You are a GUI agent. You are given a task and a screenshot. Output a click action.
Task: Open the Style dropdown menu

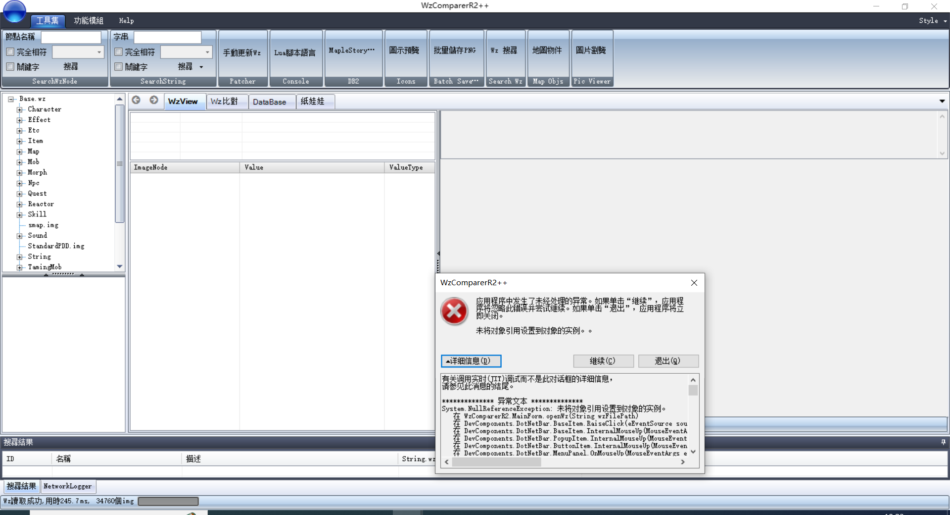click(x=933, y=21)
